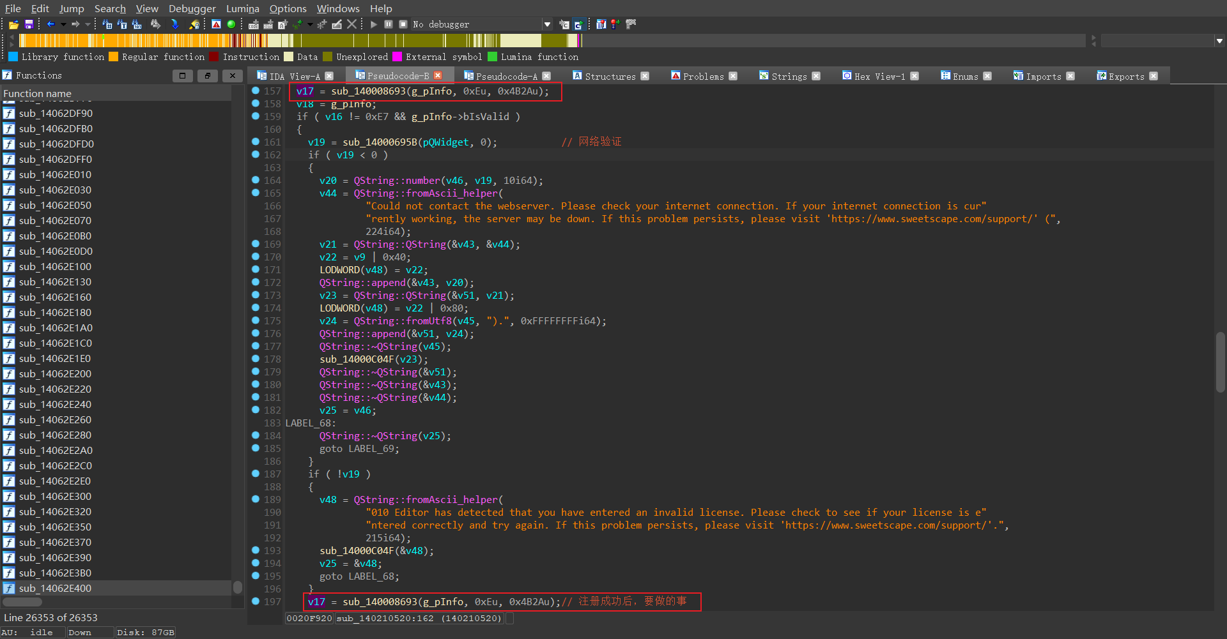Screen dimensions: 1227x639
Task: Switch to the Strings tab
Action: [789, 76]
